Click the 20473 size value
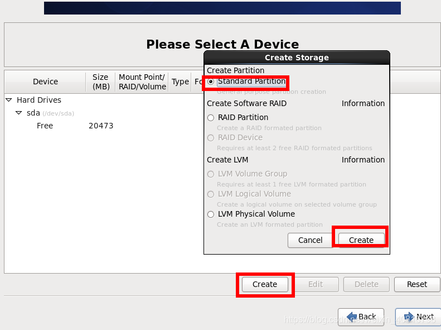The image size is (441, 330). coord(101,126)
